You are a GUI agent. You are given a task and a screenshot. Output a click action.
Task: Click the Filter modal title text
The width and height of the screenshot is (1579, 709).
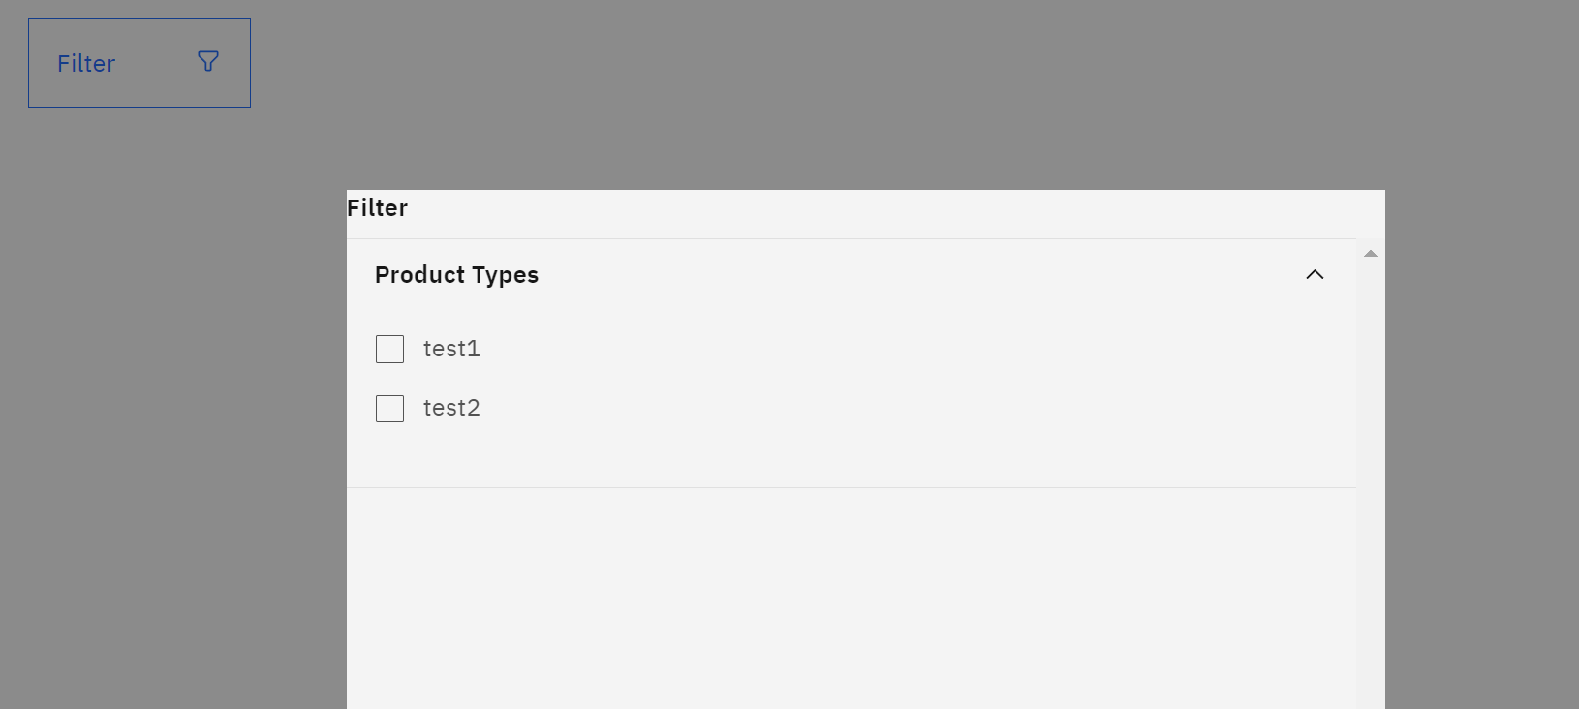(377, 208)
